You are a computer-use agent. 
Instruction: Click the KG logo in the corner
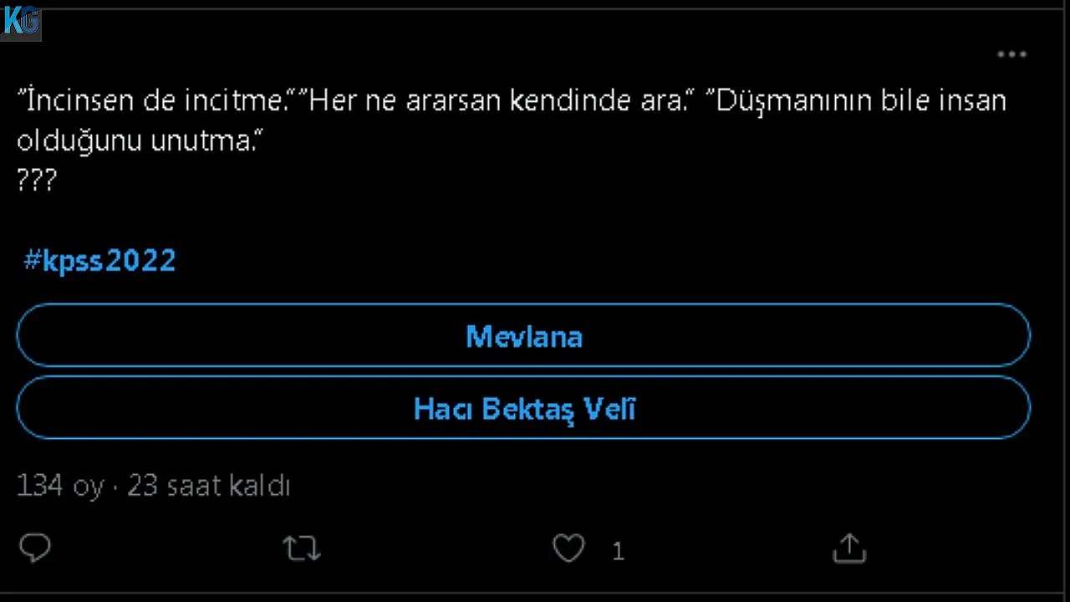[20, 21]
